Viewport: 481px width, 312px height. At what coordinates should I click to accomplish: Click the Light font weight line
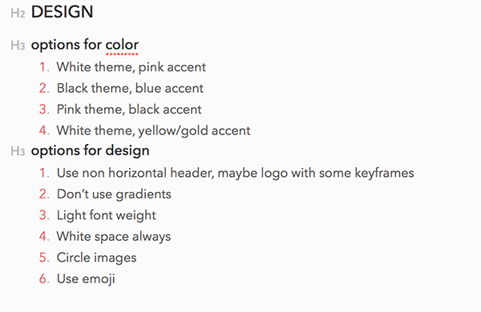(x=107, y=215)
